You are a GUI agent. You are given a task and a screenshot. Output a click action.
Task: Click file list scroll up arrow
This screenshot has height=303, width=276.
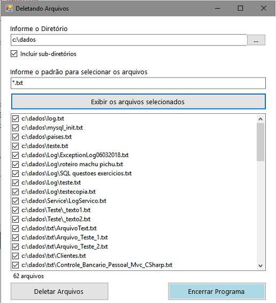pyautogui.click(x=260, y=119)
